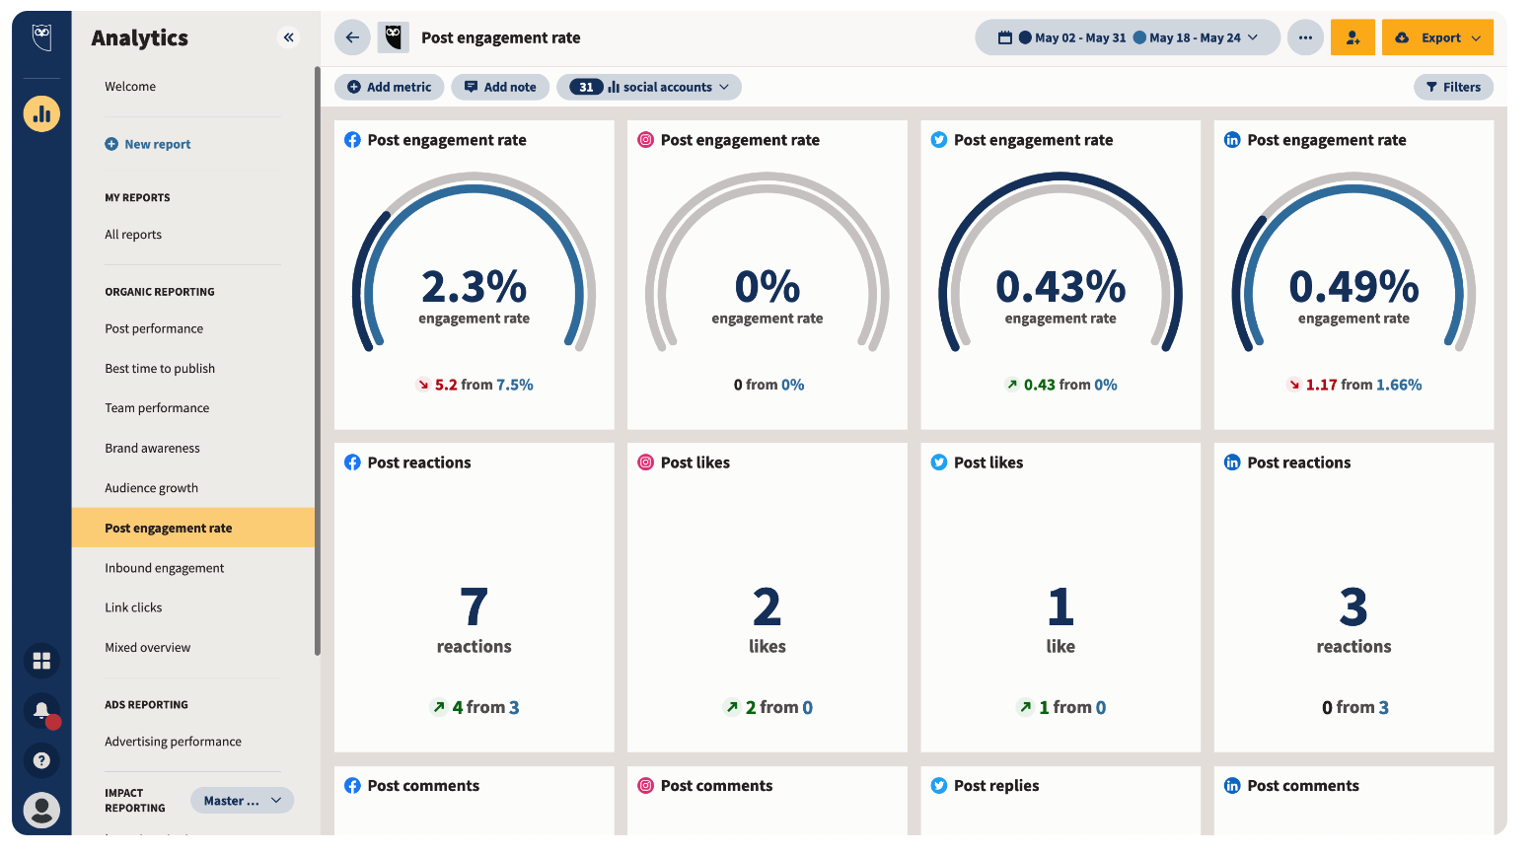
Task: Open the date range picker dropdown
Action: pos(1128,37)
